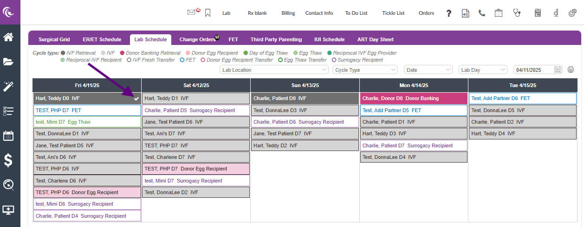Click the date field showing 04/11/2025
The width and height of the screenshot is (584, 227).
point(534,70)
